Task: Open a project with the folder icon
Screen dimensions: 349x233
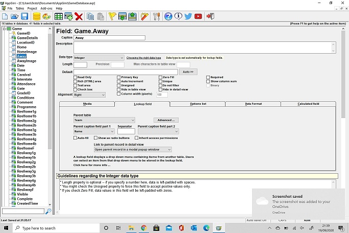Action: pos(14,16)
